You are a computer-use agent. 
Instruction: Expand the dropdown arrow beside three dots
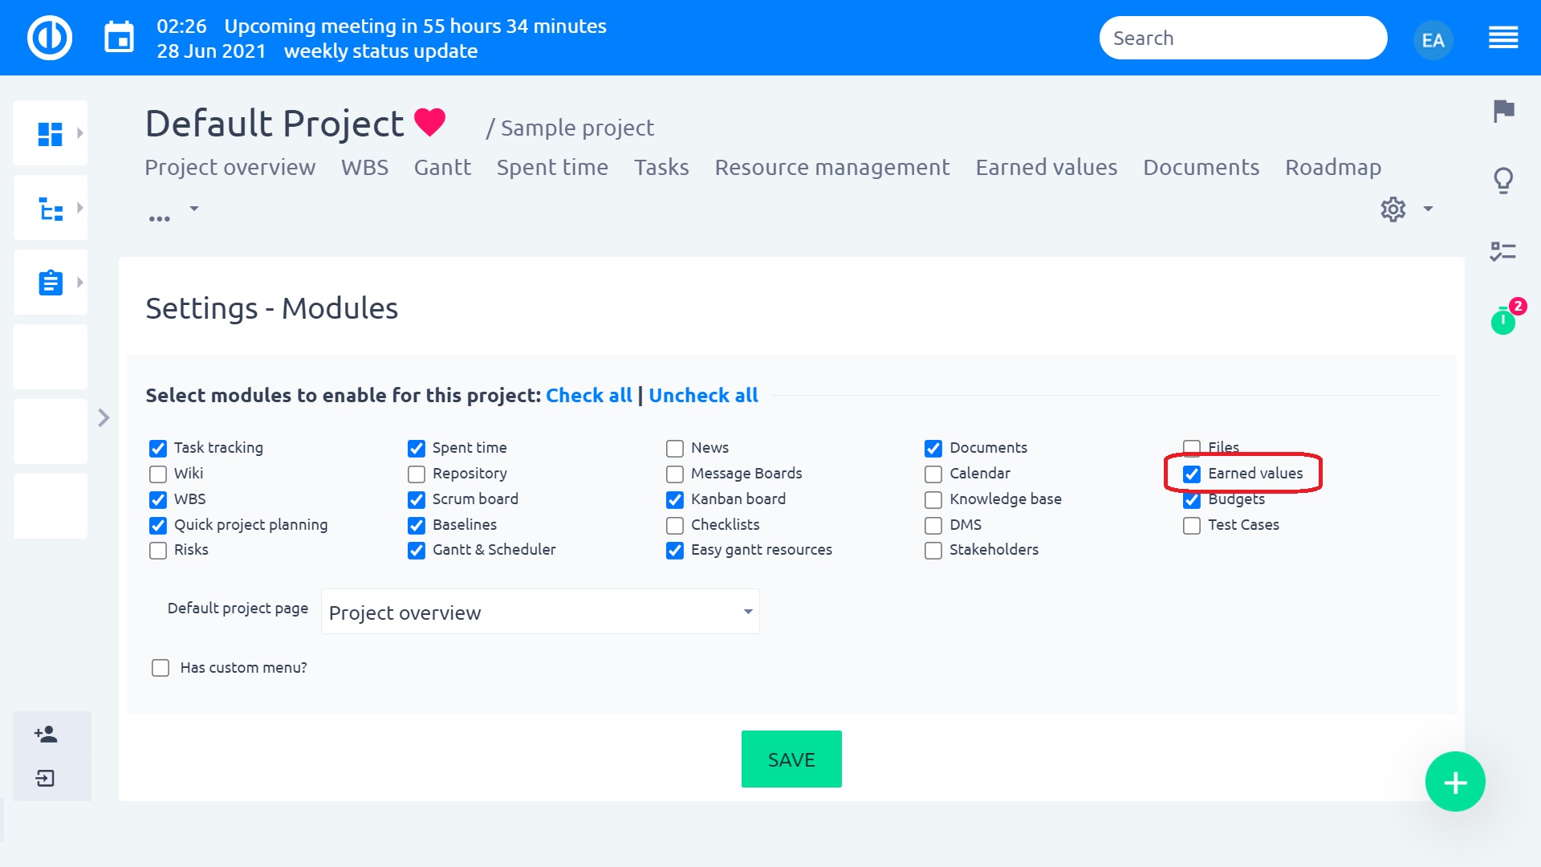[x=193, y=209]
